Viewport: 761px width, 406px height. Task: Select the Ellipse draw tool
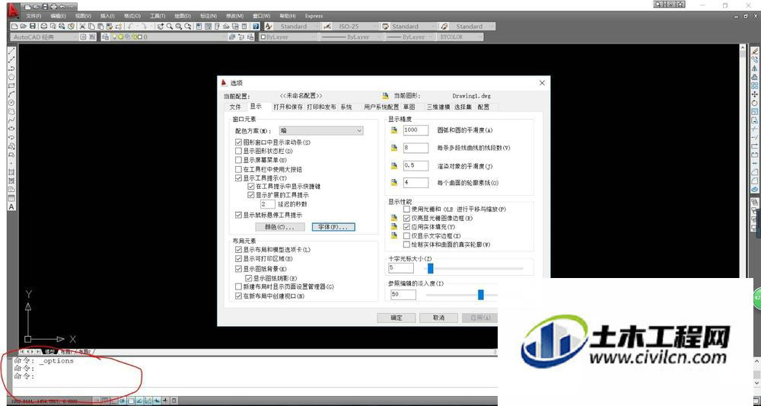11,129
